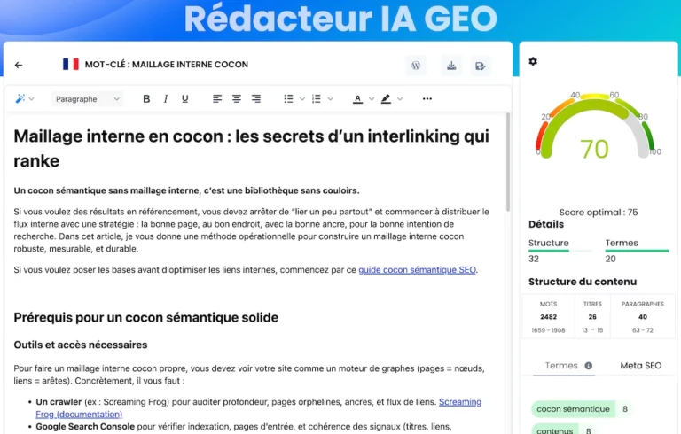Click the back arrow icon

point(19,66)
